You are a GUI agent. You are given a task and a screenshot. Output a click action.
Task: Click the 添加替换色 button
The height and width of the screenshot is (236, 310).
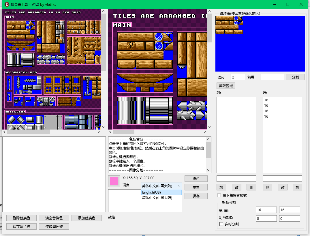pyautogui.click(x=87, y=218)
